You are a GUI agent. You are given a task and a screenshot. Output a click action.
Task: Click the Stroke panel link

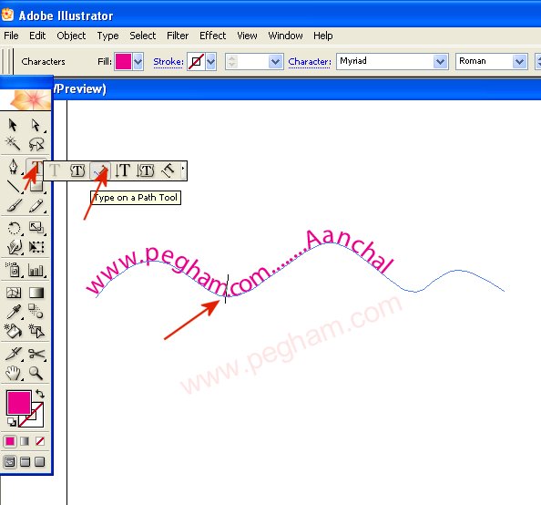(168, 62)
